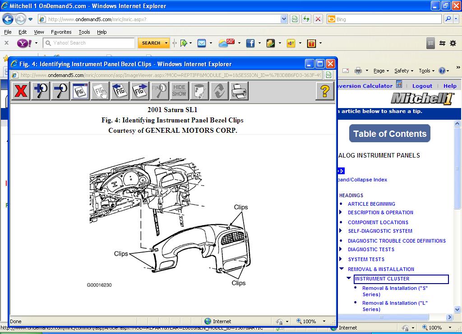This screenshot has width=462, height=334.
Task: Expand the DESCRIPTION & OPERATION section arrow
Action: (341, 212)
